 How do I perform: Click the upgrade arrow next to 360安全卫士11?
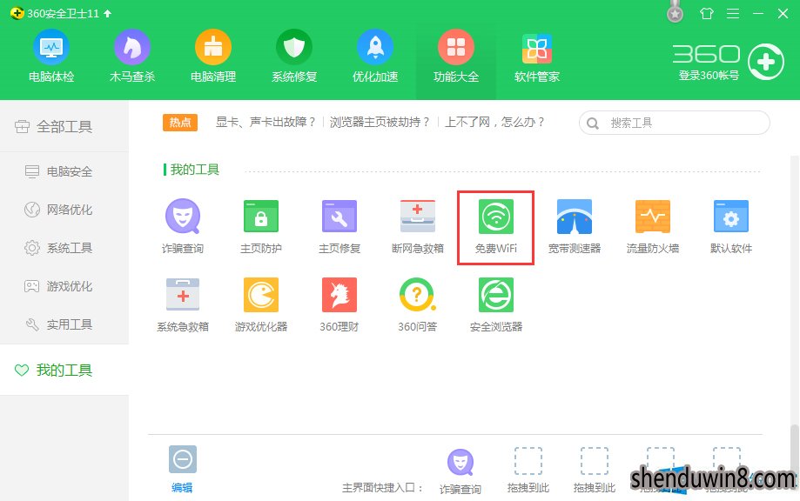tap(108, 14)
